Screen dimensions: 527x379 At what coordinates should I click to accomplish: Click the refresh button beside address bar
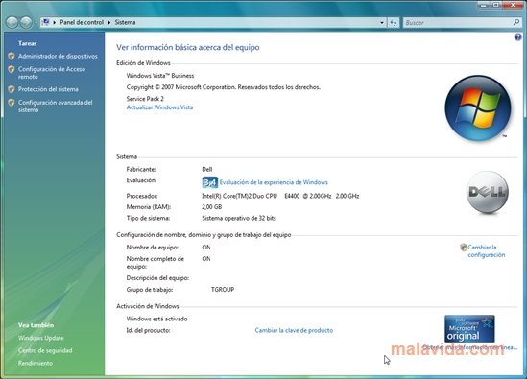[x=394, y=22]
